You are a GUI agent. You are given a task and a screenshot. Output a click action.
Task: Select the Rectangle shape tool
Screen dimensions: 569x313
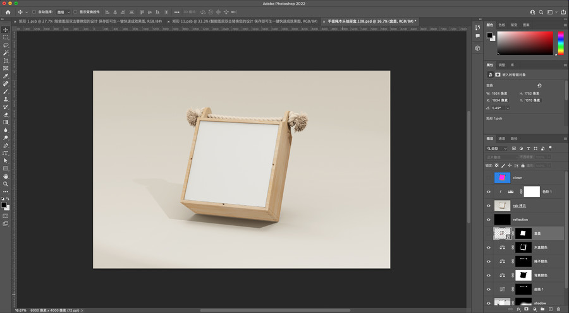pyautogui.click(x=6, y=168)
